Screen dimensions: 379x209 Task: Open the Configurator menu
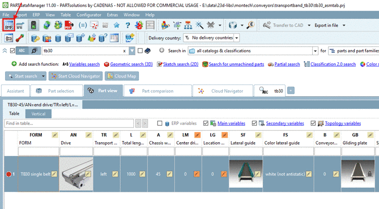pyautogui.click(x=89, y=15)
